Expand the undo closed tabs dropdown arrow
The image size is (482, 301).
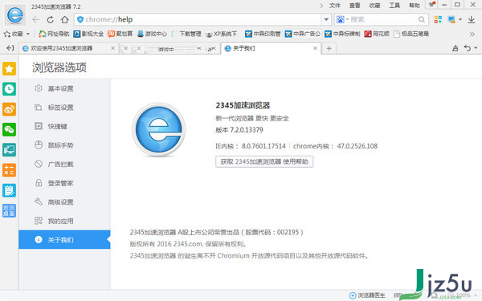point(476,48)
